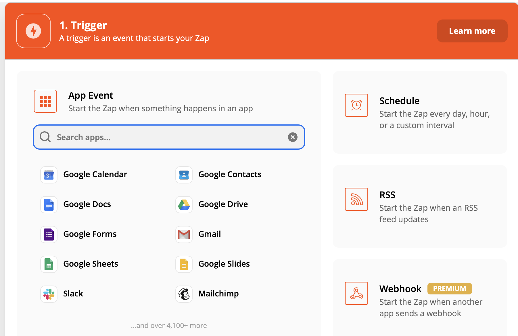
Task: Clear the search with the X button
Action: [293, 137]
